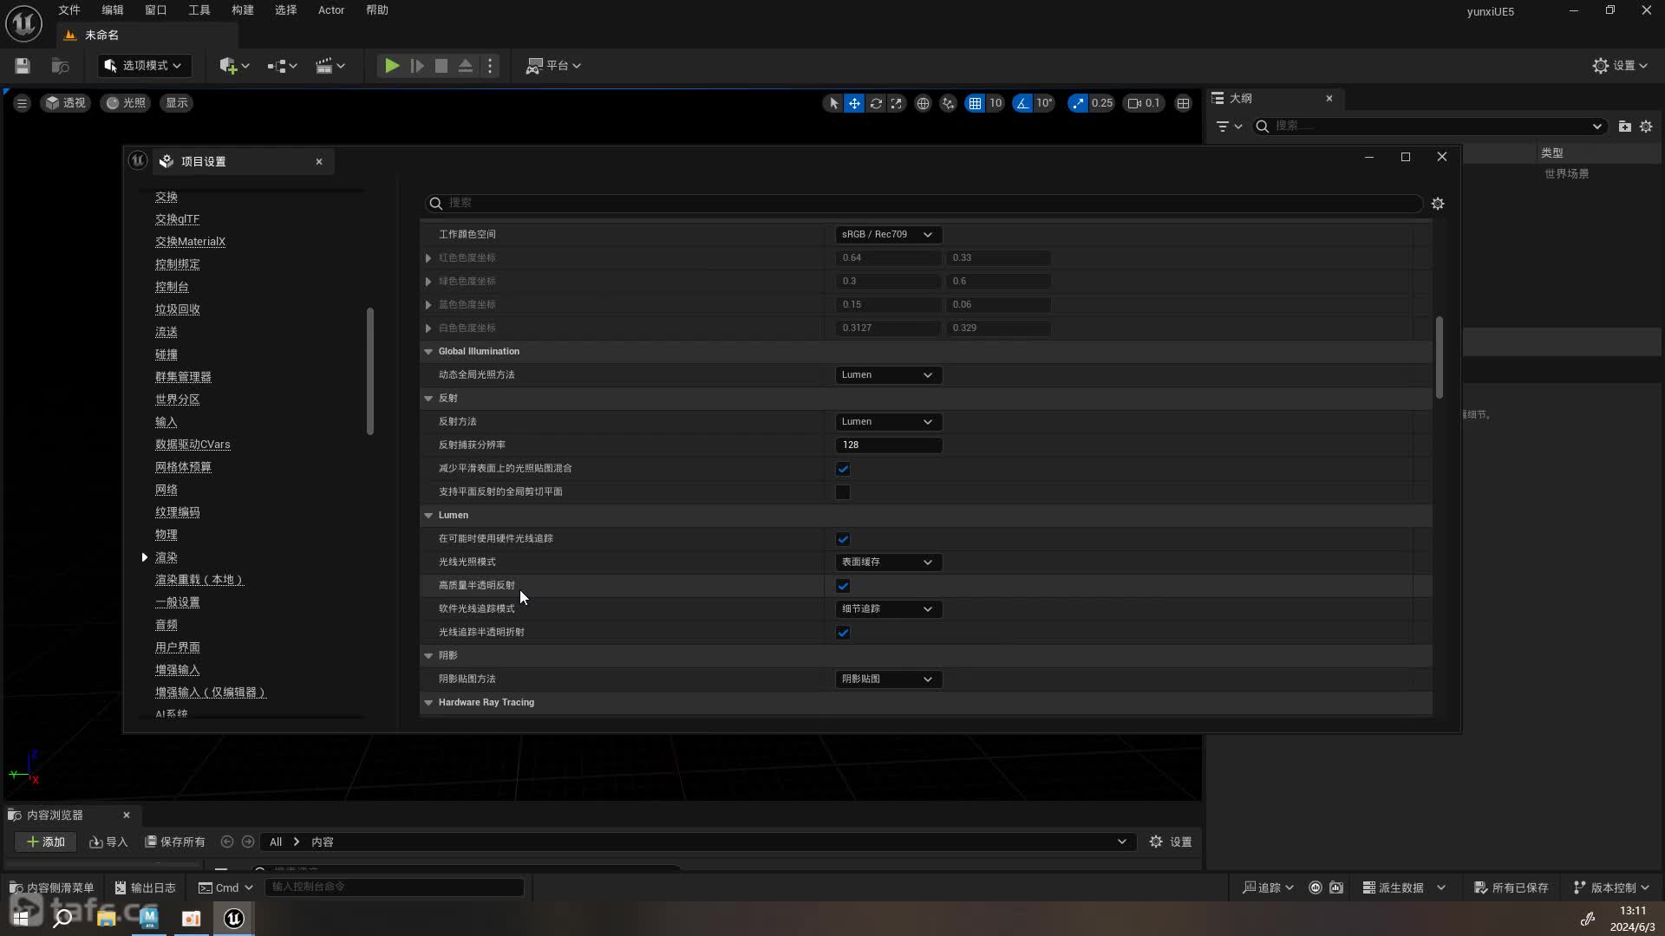
Task: Click the 导入 button
Action: click(x=109, y=842)
